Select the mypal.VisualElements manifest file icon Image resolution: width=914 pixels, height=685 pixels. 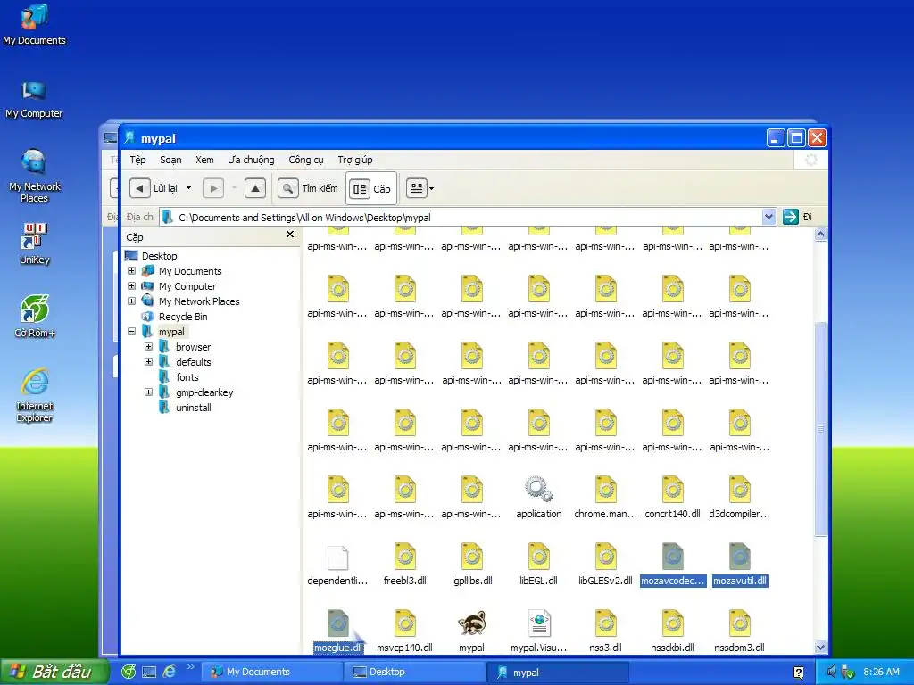tap(539, 623)
